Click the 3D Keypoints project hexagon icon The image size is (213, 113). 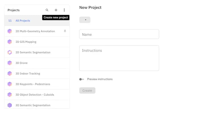(x=10, y=84)
